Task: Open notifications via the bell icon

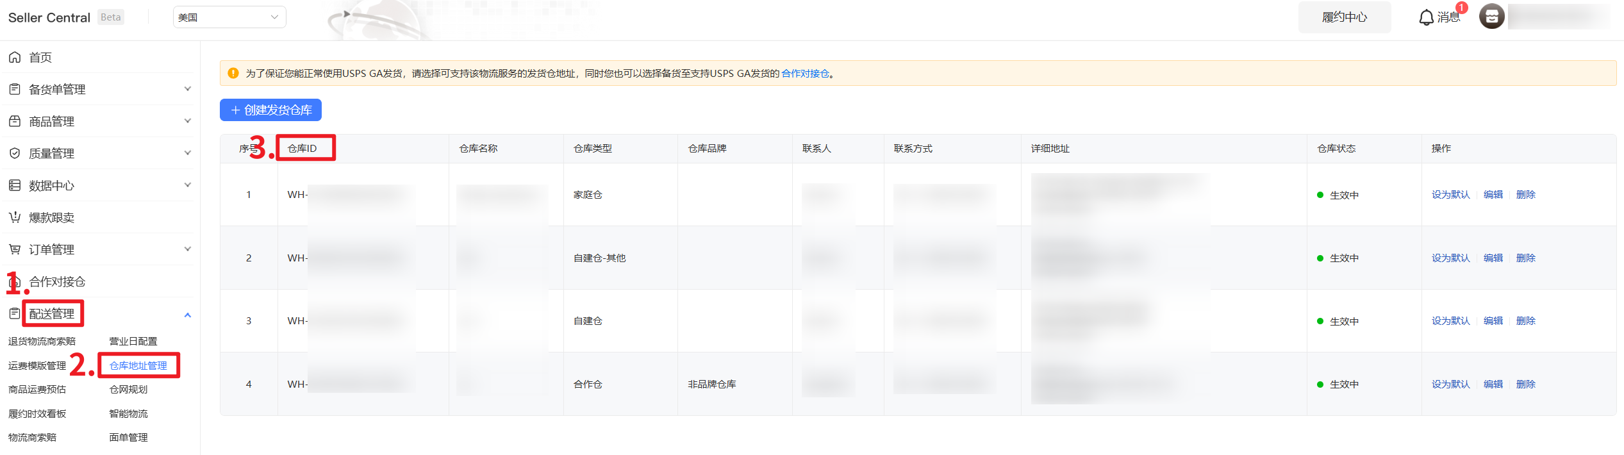Action: pyautogui.click(x=1426, y=17)
